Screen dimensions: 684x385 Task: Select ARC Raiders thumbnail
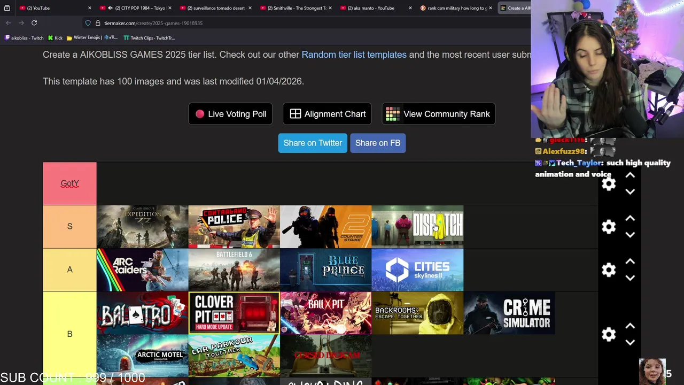pos(142,270)
